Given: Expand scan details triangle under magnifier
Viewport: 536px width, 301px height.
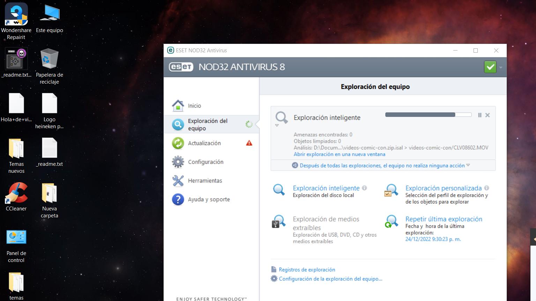Looking at the screenshot, I should coord(277,125).
